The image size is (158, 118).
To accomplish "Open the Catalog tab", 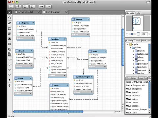I will [x=130, y=41].
